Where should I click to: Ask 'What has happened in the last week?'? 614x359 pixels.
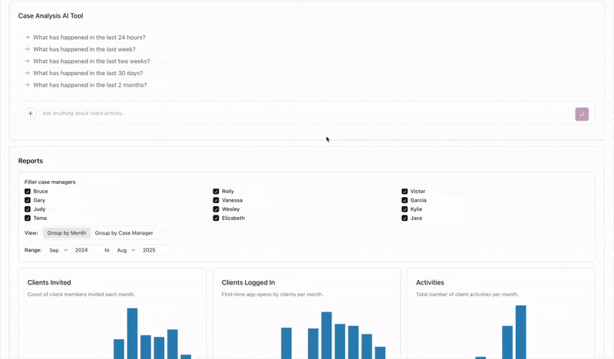pyautogui.click(x=84, y=49)
